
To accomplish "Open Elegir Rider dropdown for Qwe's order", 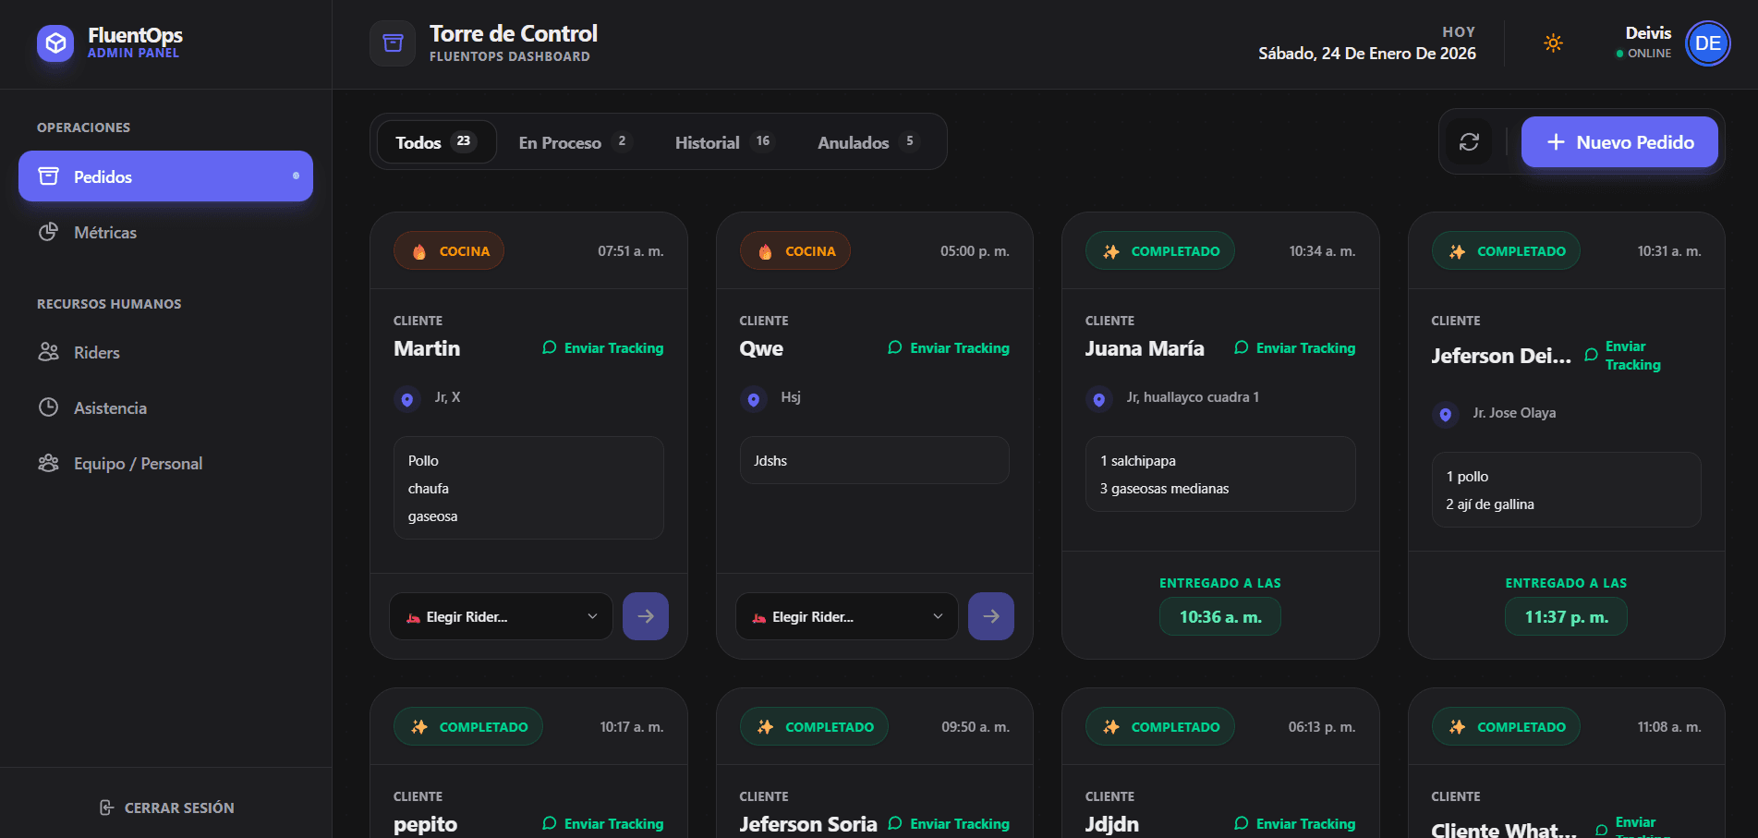I will pyautogui.click(x=846, y=616).
